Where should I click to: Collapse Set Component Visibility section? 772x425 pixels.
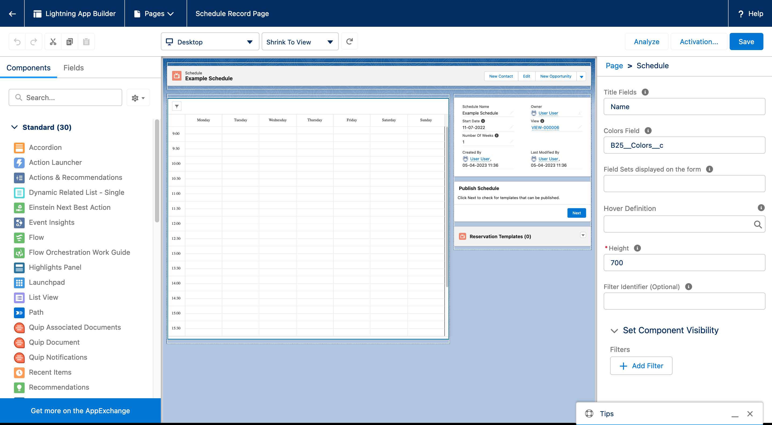click(x=614, y=331)
